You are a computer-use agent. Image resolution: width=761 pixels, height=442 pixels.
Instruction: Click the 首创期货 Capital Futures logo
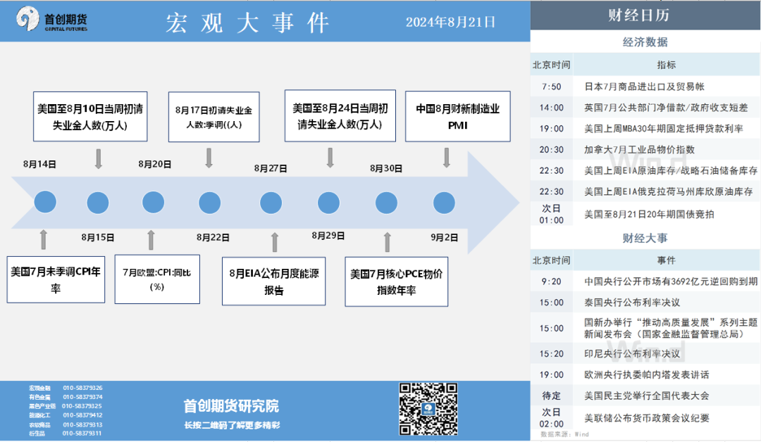pyautogui.click(x=52, y=20)
